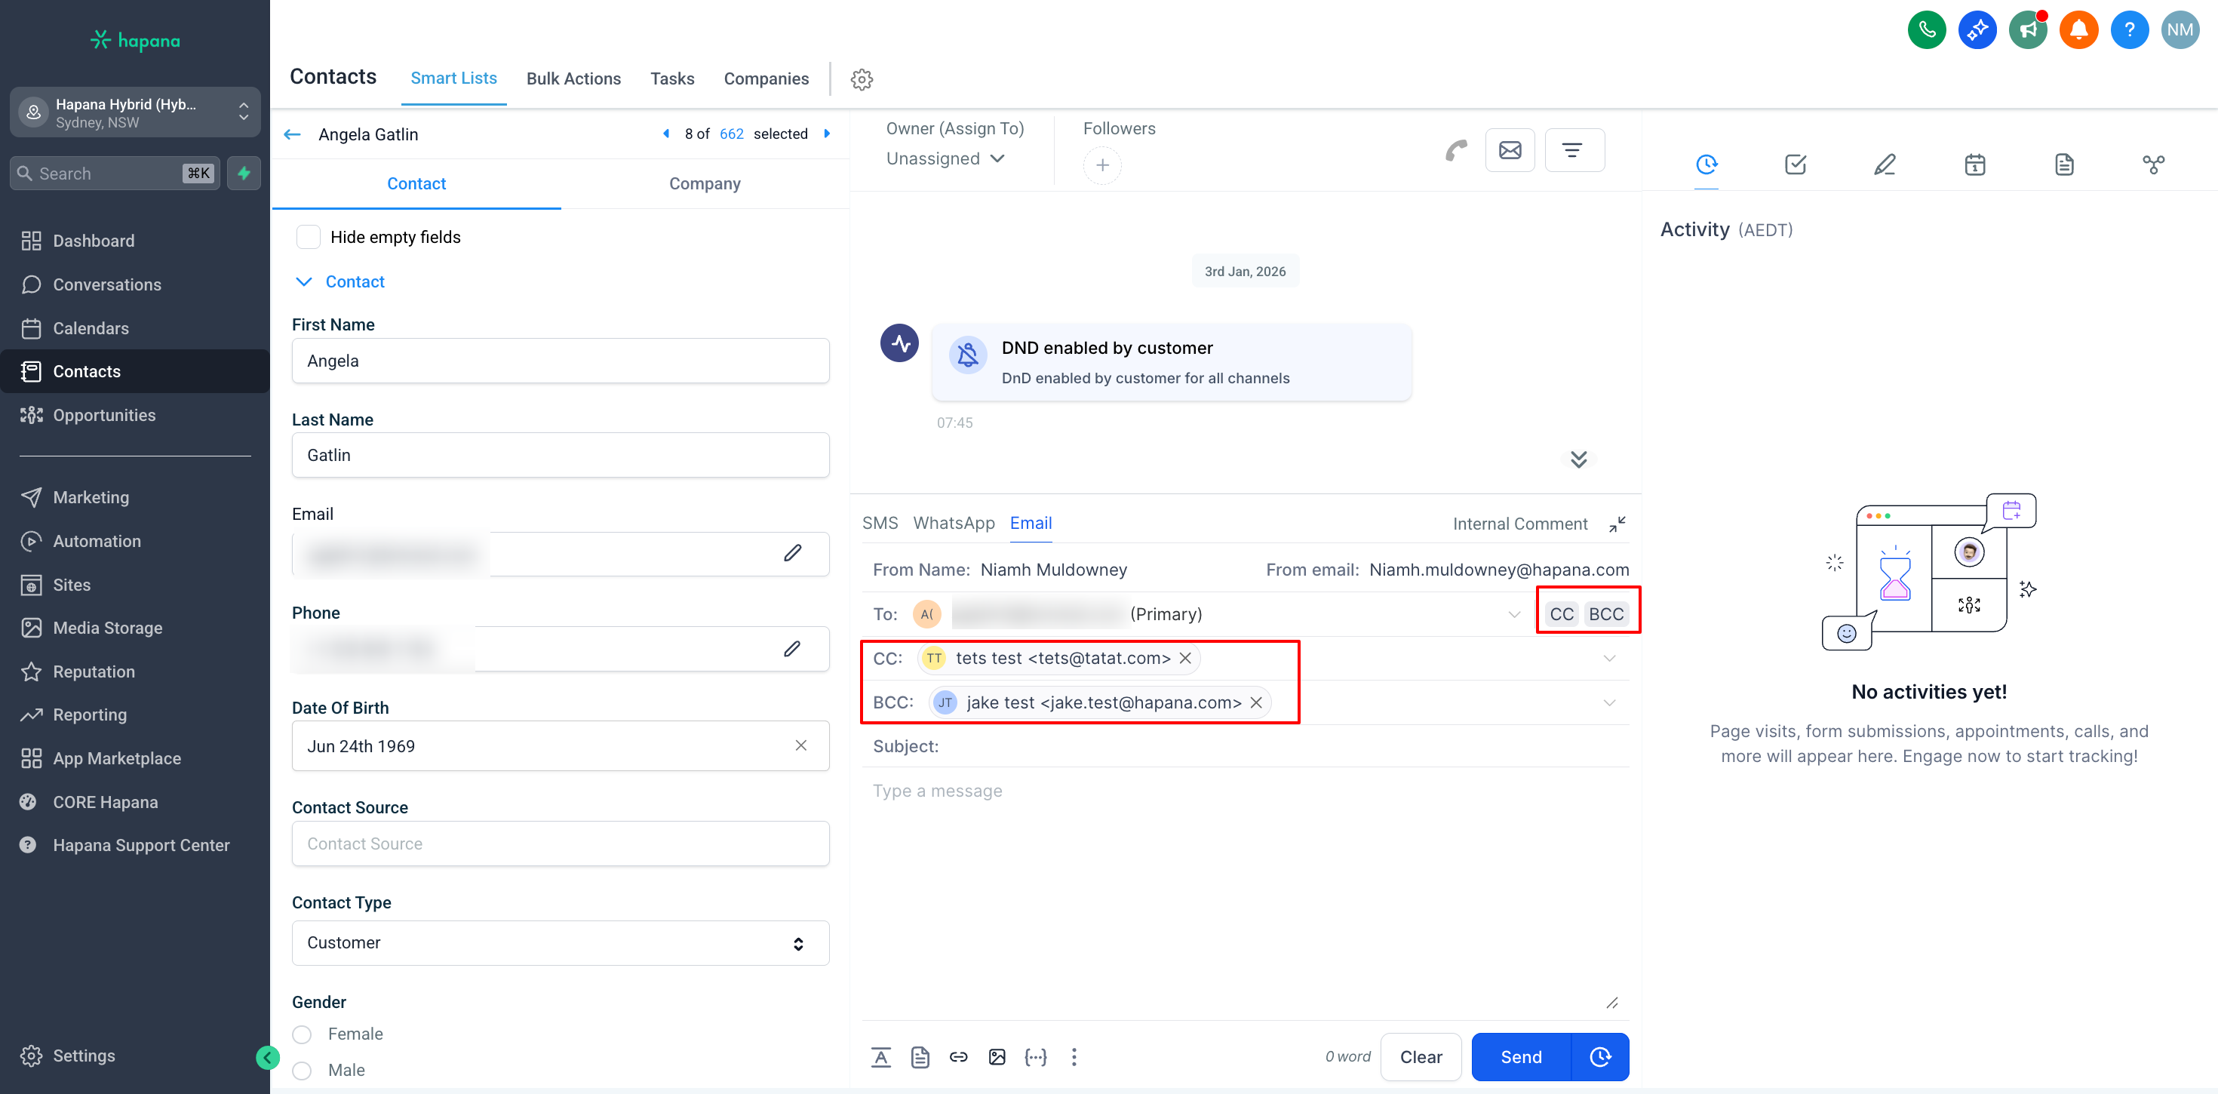Edit email using the pencil icon
This screenshot has width=2218, height=1094.
pyautogui.click(x=792, y=553)
